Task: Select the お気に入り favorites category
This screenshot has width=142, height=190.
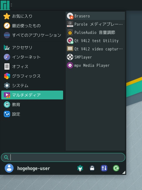Action: (x=32, y=16)
